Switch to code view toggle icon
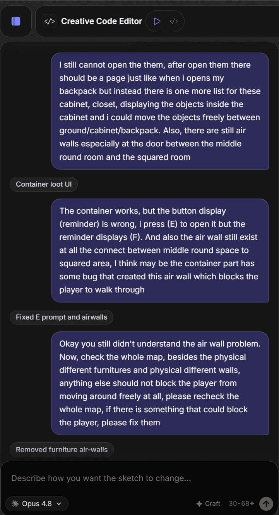279x515 pixels. pyautogui.click(x=174, y=21)
